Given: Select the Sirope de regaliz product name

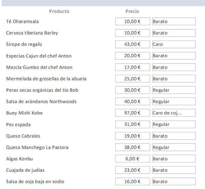Looking at the screenshot, I should pyautogui.click(x=24, y=44).
